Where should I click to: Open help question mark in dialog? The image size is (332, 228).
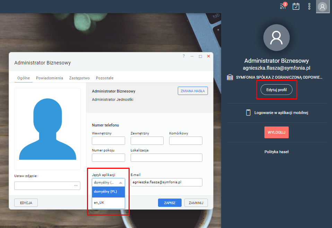[x=184, y=56]
